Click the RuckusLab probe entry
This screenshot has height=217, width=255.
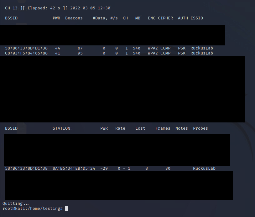click(204, 168)
